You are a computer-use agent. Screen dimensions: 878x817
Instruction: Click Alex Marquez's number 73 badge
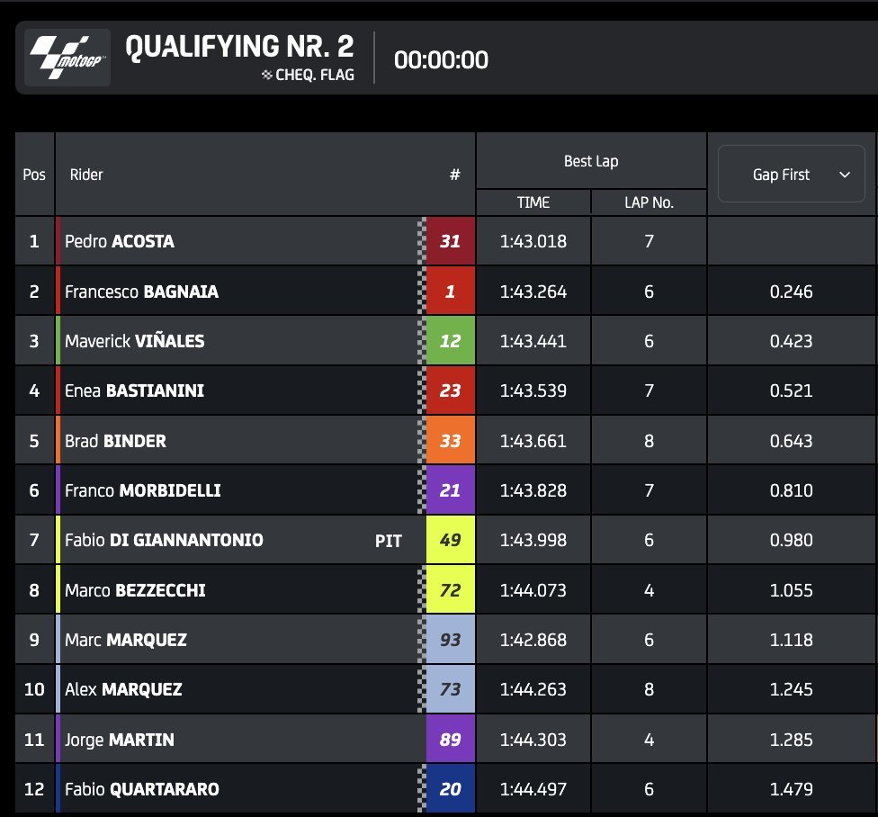[450, 690]
